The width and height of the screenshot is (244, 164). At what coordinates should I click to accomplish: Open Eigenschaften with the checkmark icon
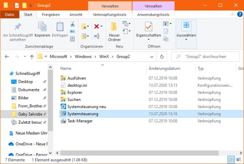pos(149,26)
